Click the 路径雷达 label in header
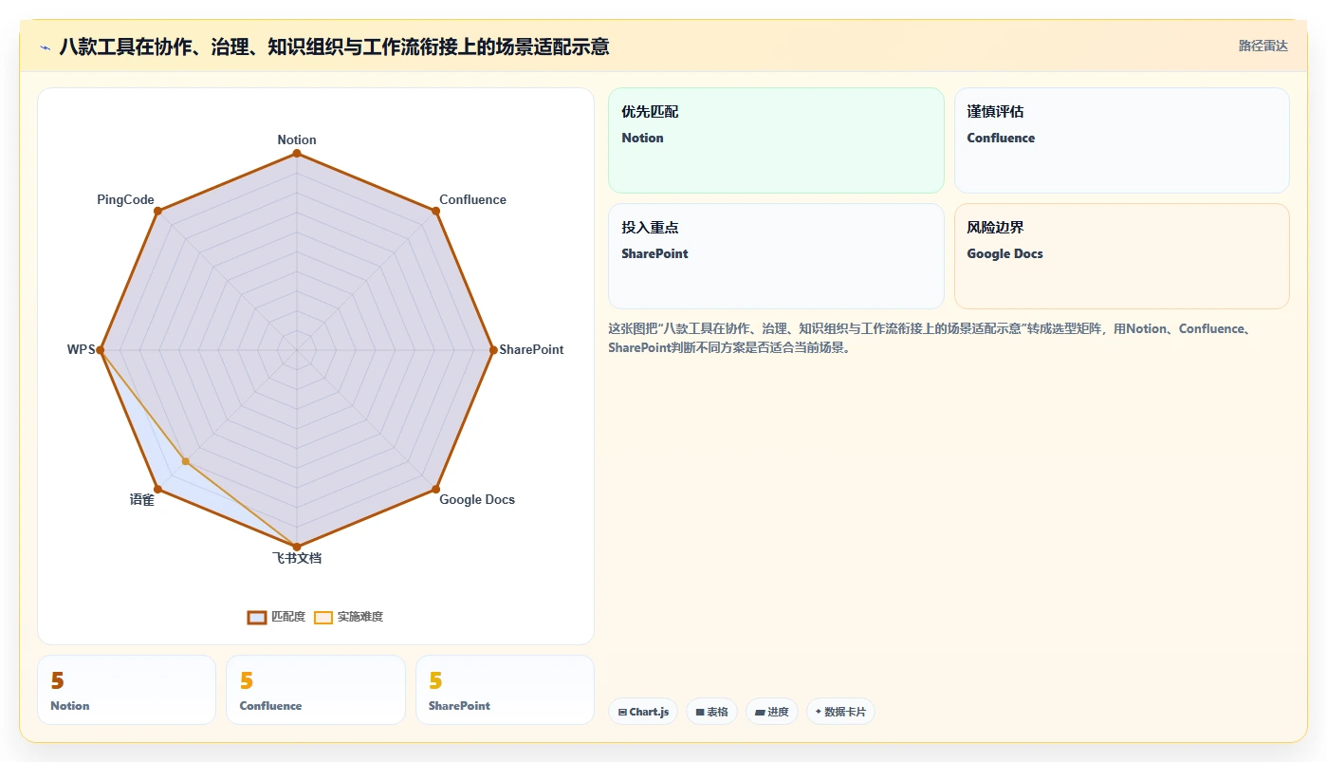 coord(1262,46)
